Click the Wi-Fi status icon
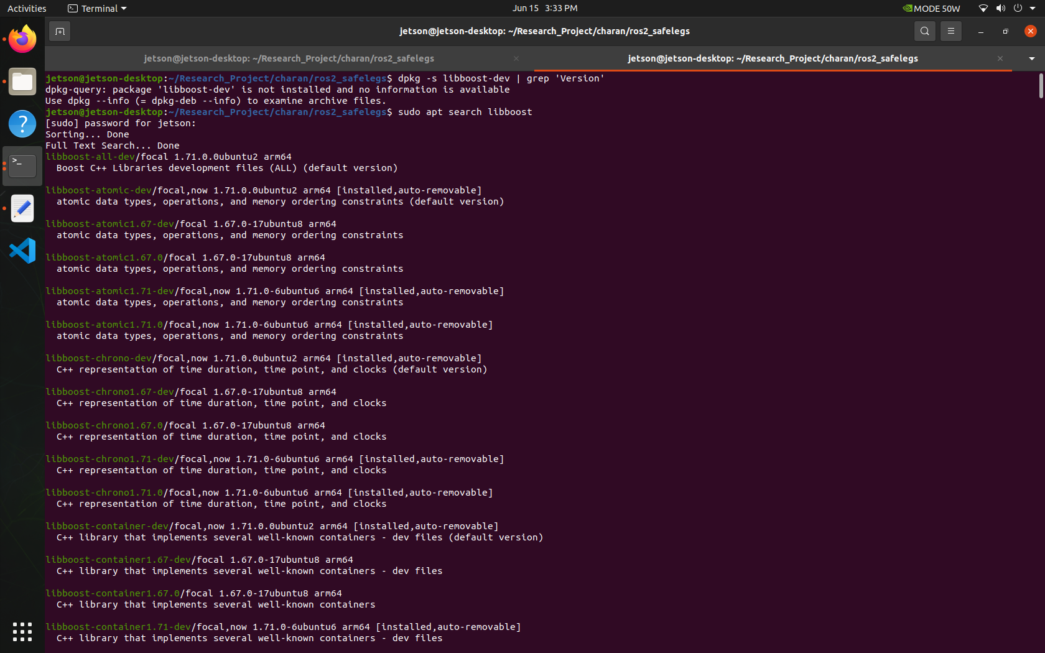 (983, 8)
